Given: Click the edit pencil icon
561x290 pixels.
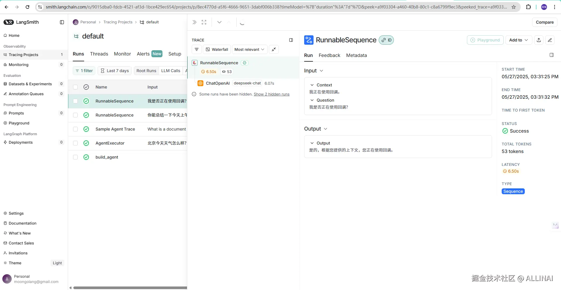Looking at the screenshot, I should [550, 40].
